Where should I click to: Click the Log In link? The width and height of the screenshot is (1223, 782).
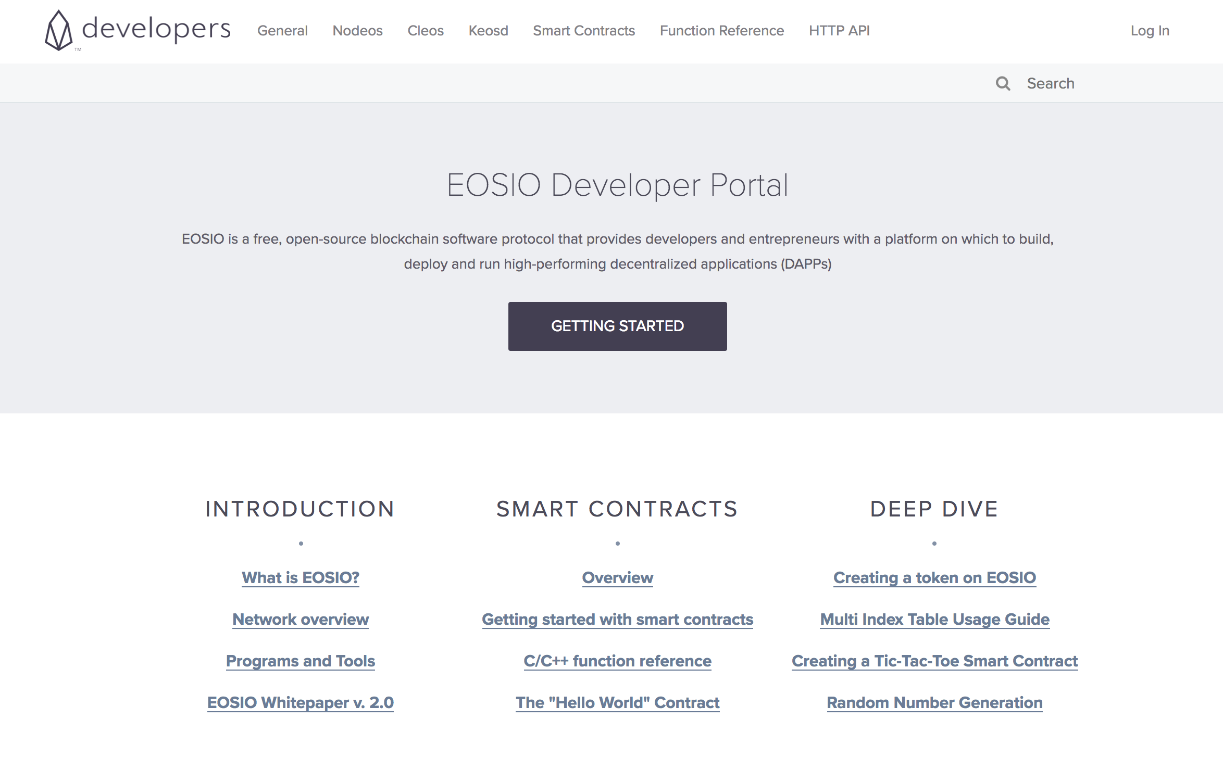(1150, 31)
